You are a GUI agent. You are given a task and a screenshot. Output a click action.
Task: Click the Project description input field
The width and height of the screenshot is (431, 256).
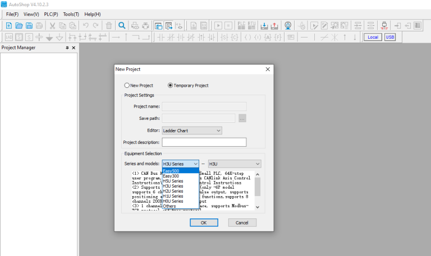click(204, 142)
